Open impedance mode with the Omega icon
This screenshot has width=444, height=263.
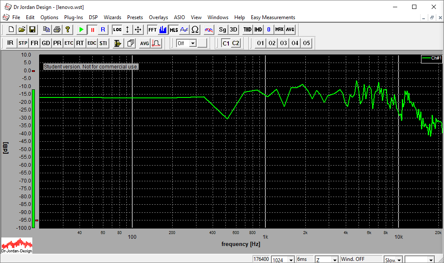point(195,29)
